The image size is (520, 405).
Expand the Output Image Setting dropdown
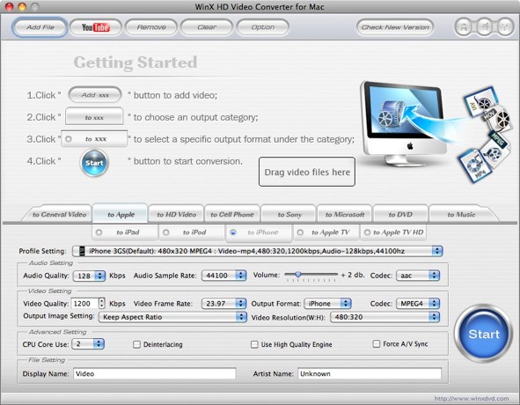[x=172, y=317]
